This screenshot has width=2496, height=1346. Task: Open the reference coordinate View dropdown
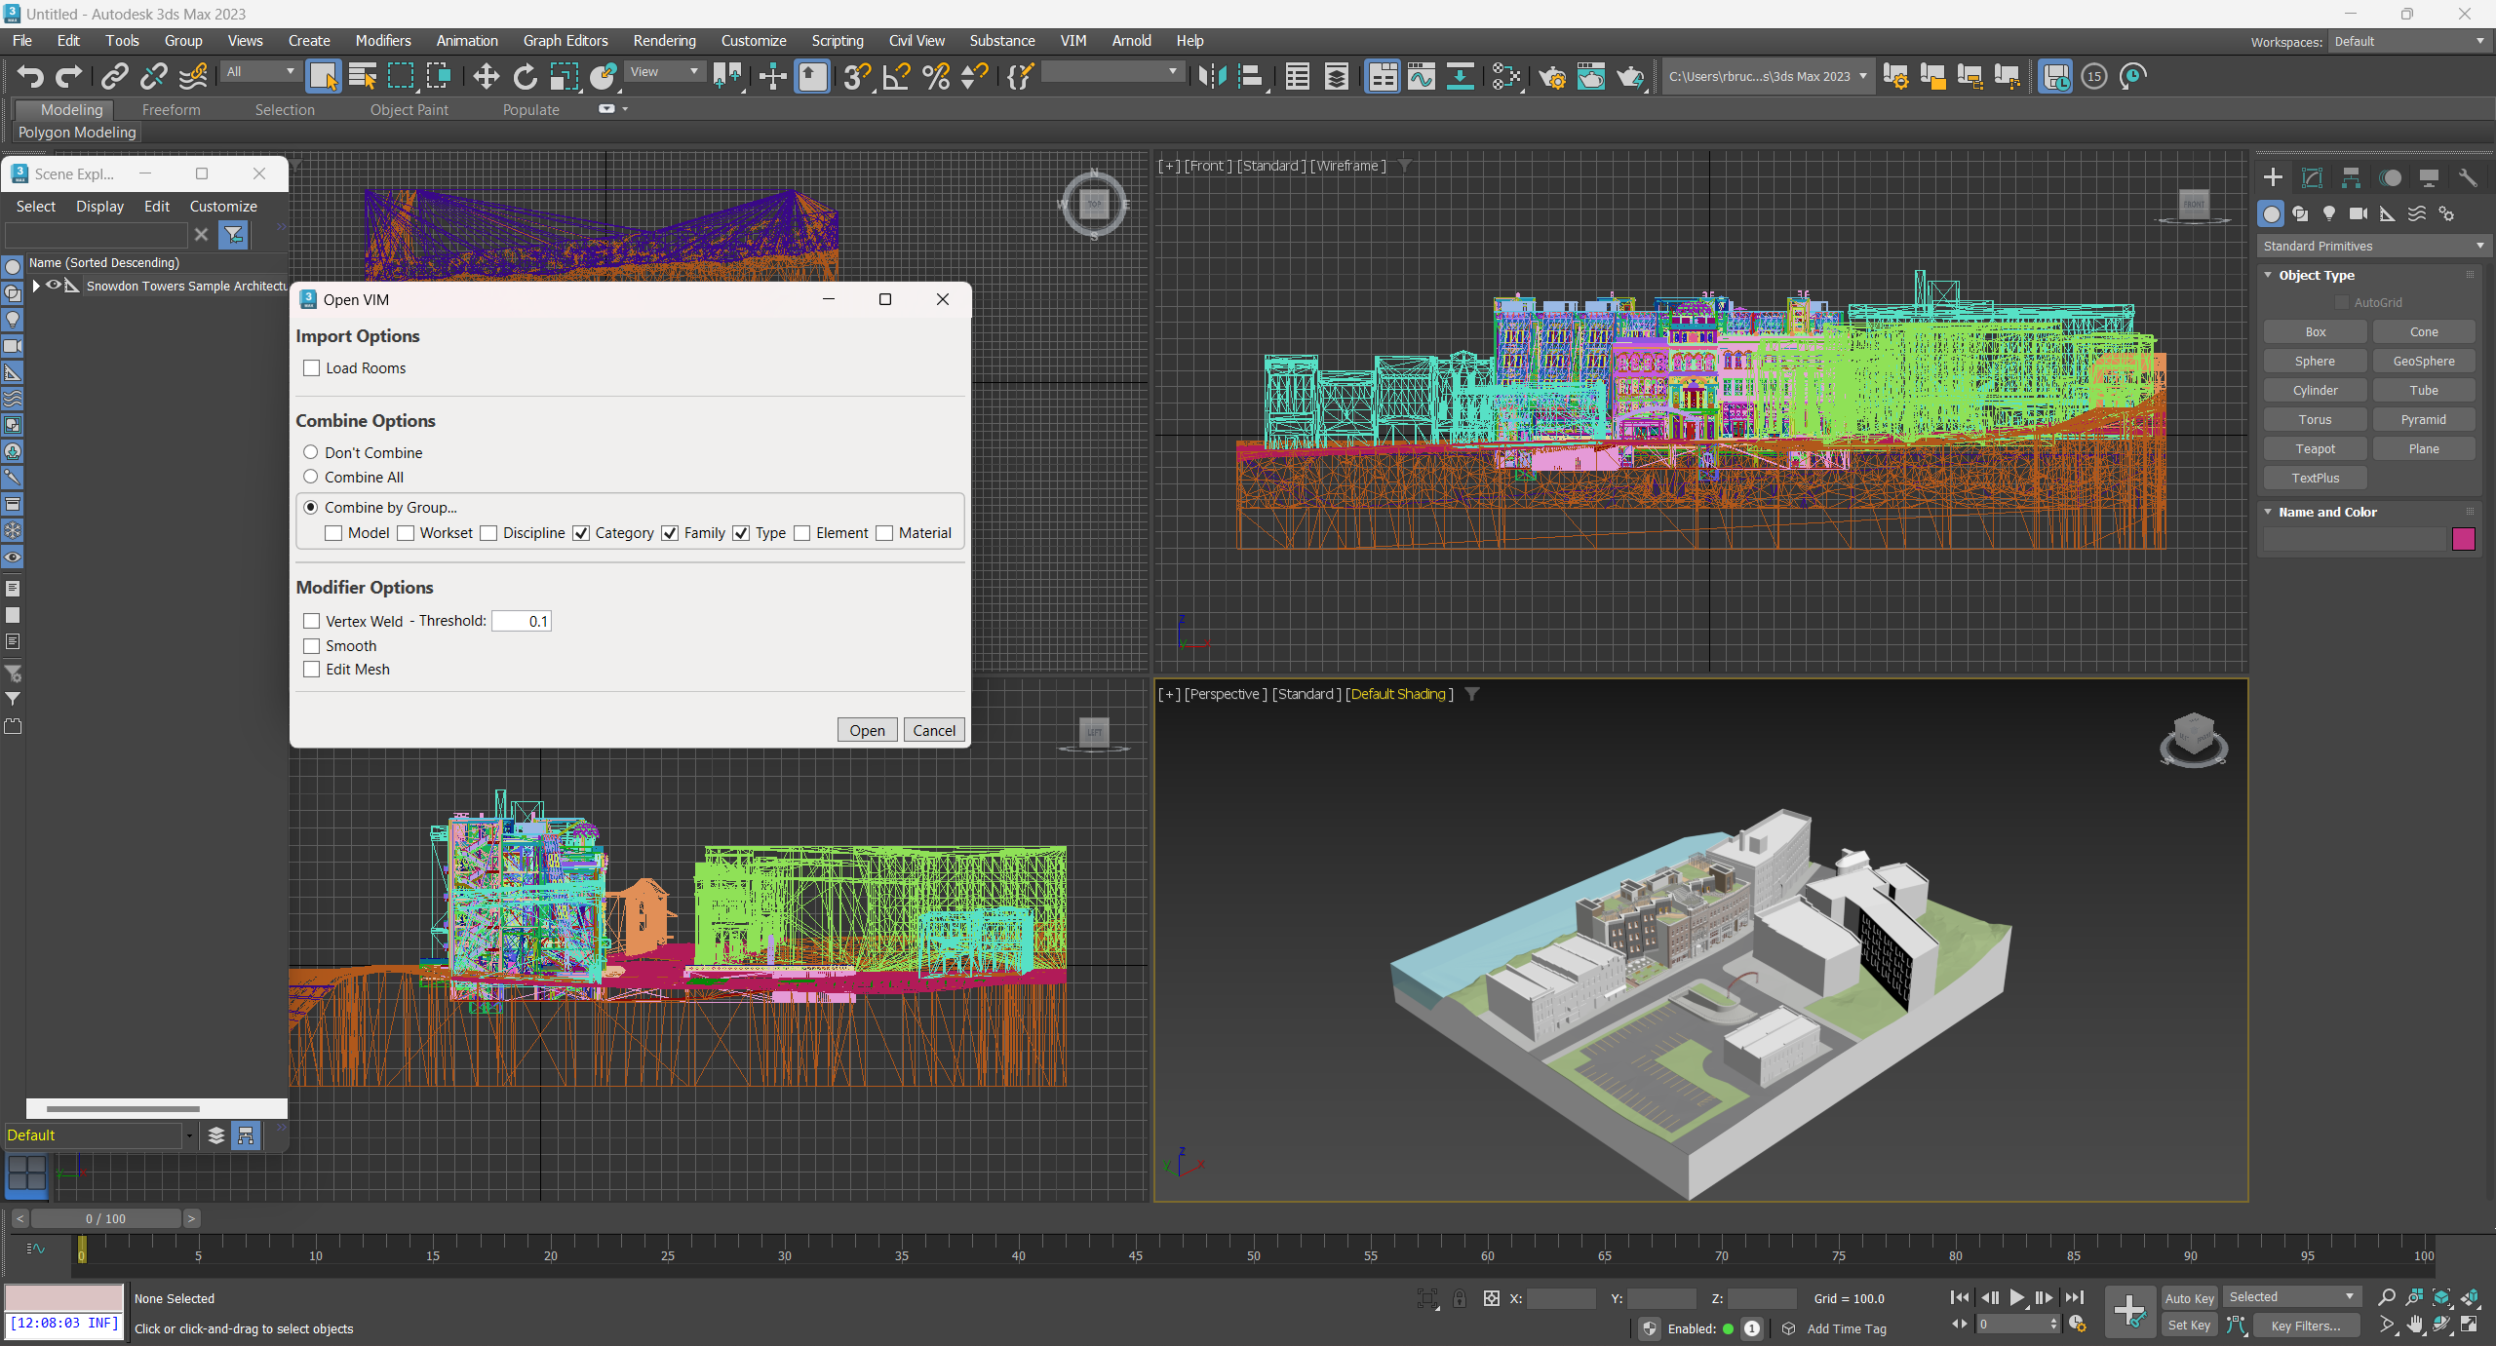(x=665, y=71)
